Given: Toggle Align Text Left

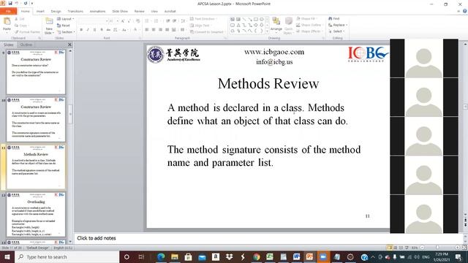Looking at the screenshot, I should [x=147, y=29].
